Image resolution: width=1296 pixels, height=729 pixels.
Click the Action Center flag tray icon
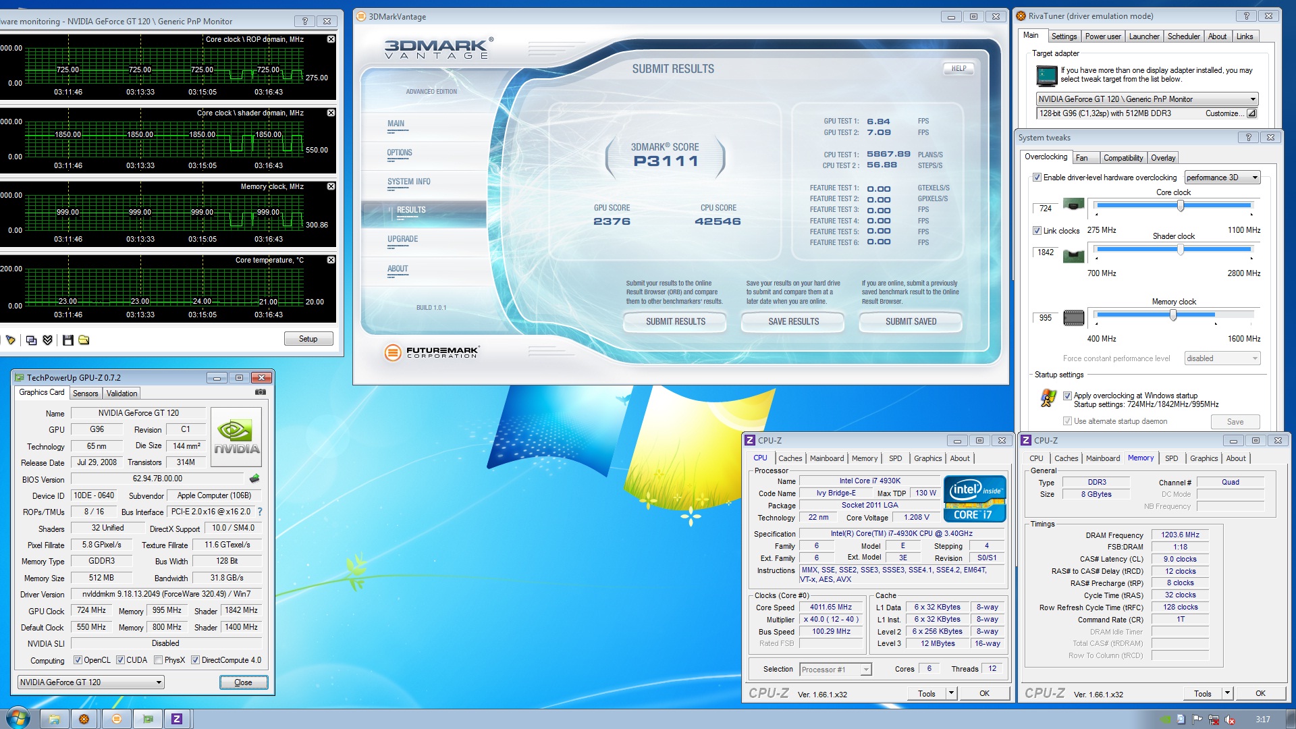click(1197, 720)
